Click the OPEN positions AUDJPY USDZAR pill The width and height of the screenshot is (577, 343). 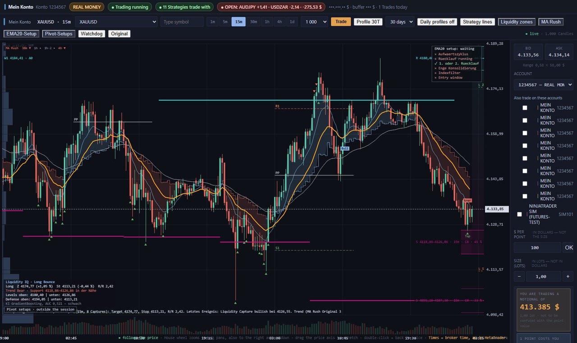[x=271, y=7]
